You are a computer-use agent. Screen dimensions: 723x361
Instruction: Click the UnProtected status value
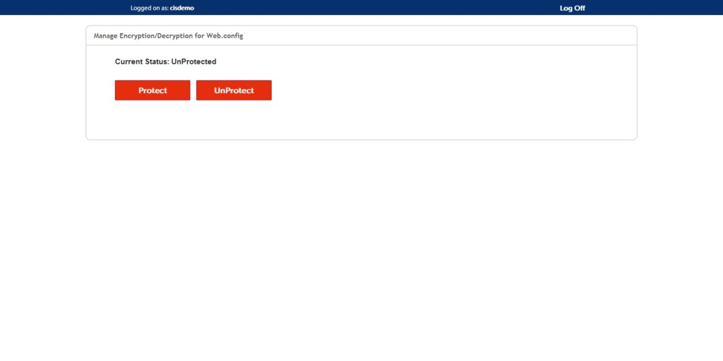pyautogui.click(x=194, y=61)
